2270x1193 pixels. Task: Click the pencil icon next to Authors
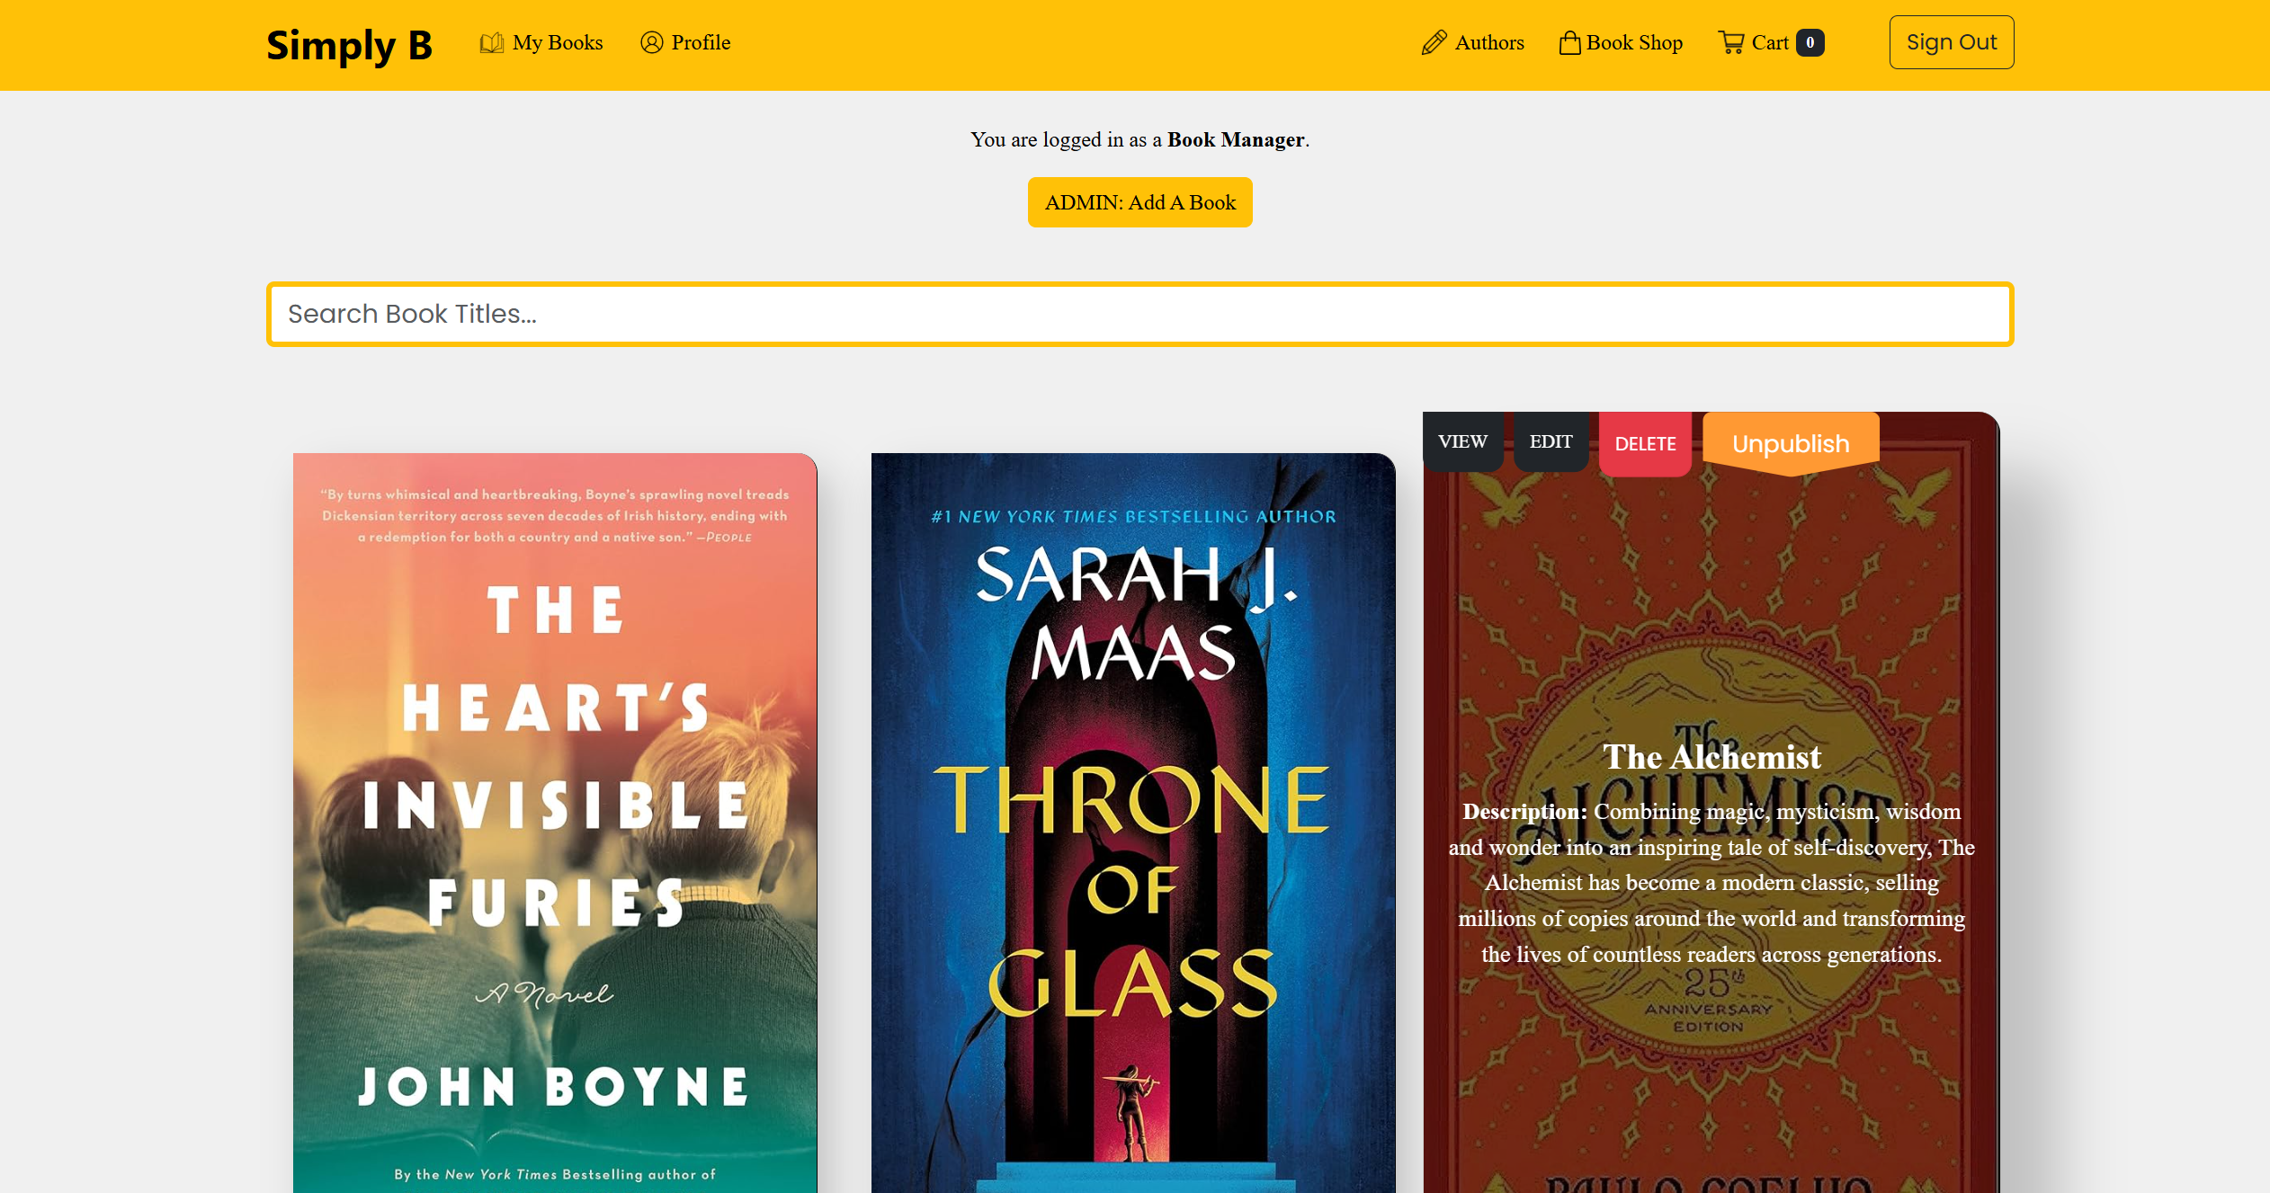pos(1434,42)
